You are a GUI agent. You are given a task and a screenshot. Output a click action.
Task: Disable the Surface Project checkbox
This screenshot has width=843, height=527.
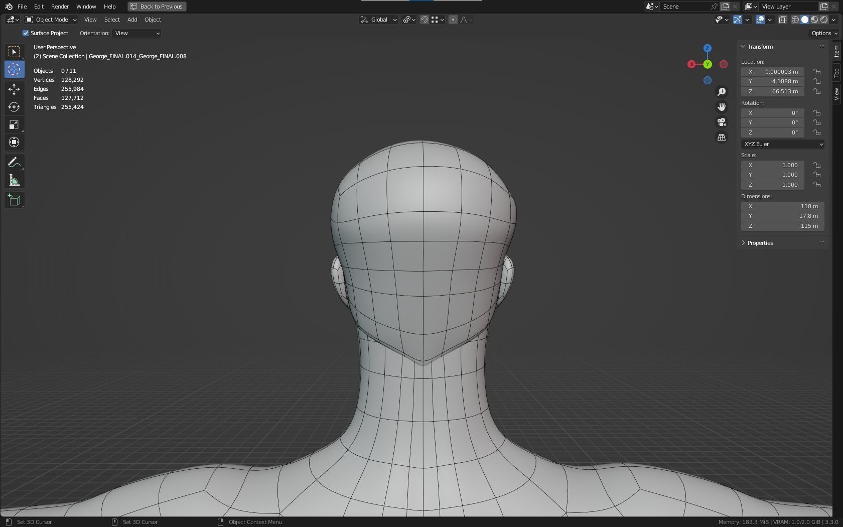coord(26,33)
